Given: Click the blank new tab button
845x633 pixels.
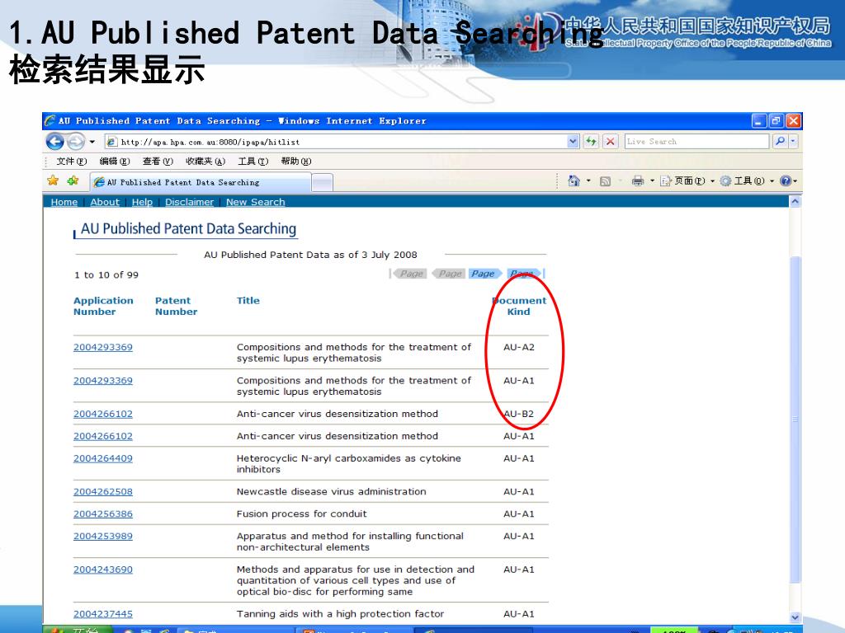Looking at the screenshot, I should [323, 183].
